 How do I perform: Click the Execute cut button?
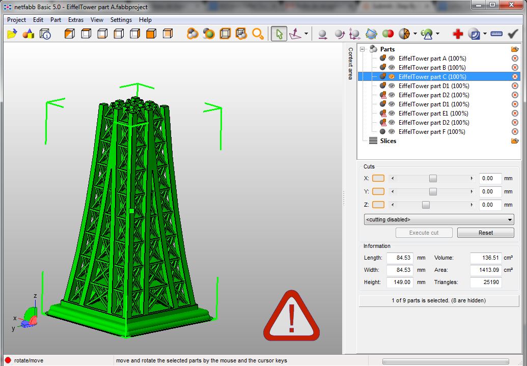click(424, 233)
